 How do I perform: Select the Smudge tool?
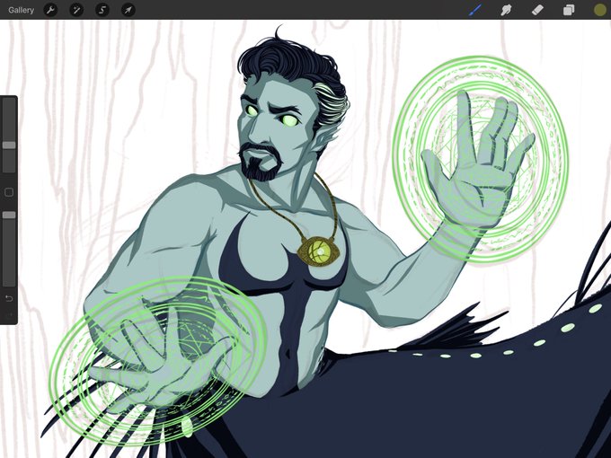click(x=506, y=10)
